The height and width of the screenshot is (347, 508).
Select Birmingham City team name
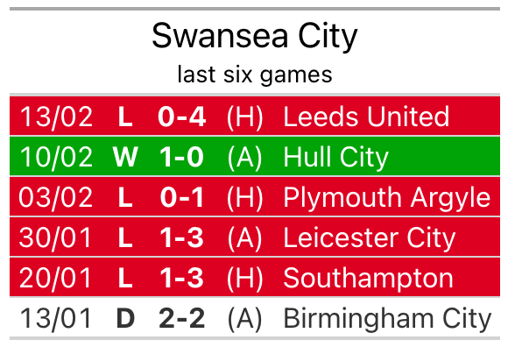click(x=387, y=320)
